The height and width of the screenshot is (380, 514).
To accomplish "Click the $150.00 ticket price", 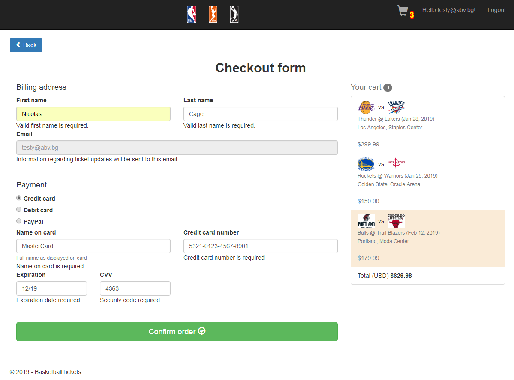I will click(368, 201).
